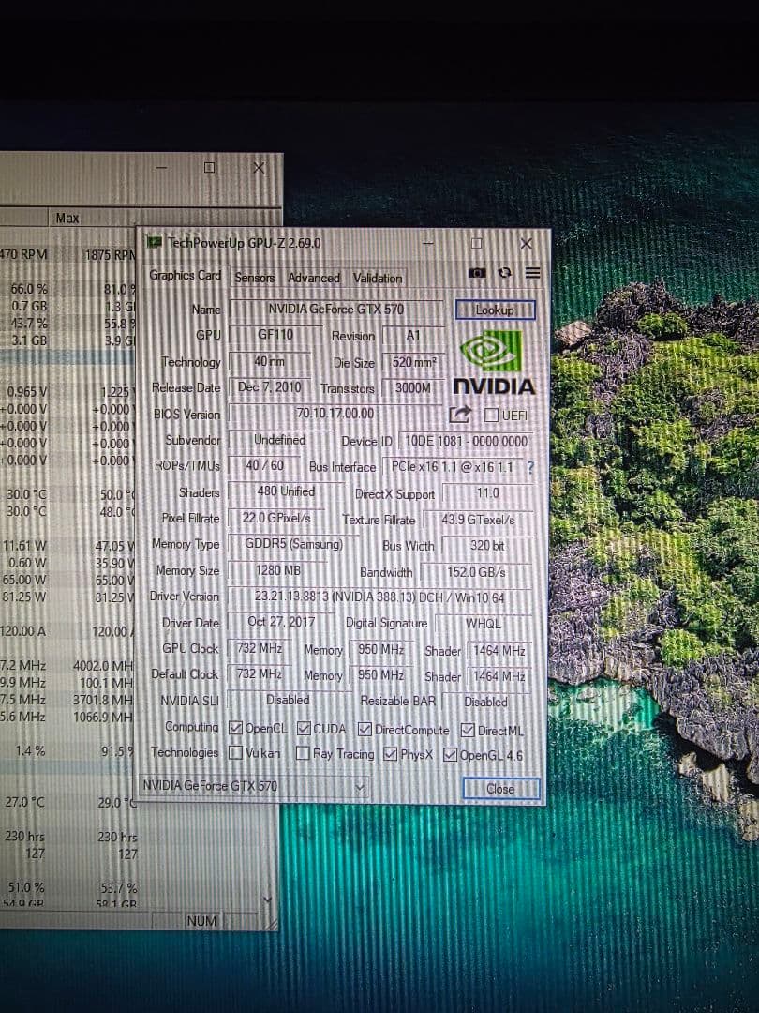Click the Resizable BAR Disabled field
This screenshot has width=759, height=1013.
pos(486,703)
